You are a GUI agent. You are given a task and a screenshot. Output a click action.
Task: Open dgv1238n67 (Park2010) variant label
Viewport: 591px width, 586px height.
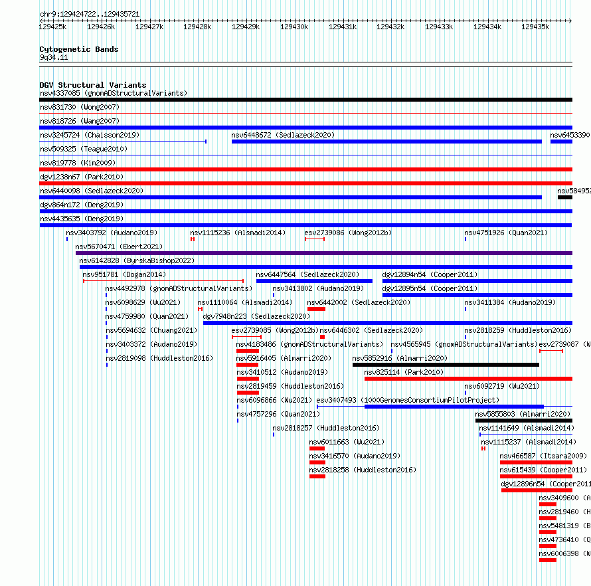click(x=82, y=177)
